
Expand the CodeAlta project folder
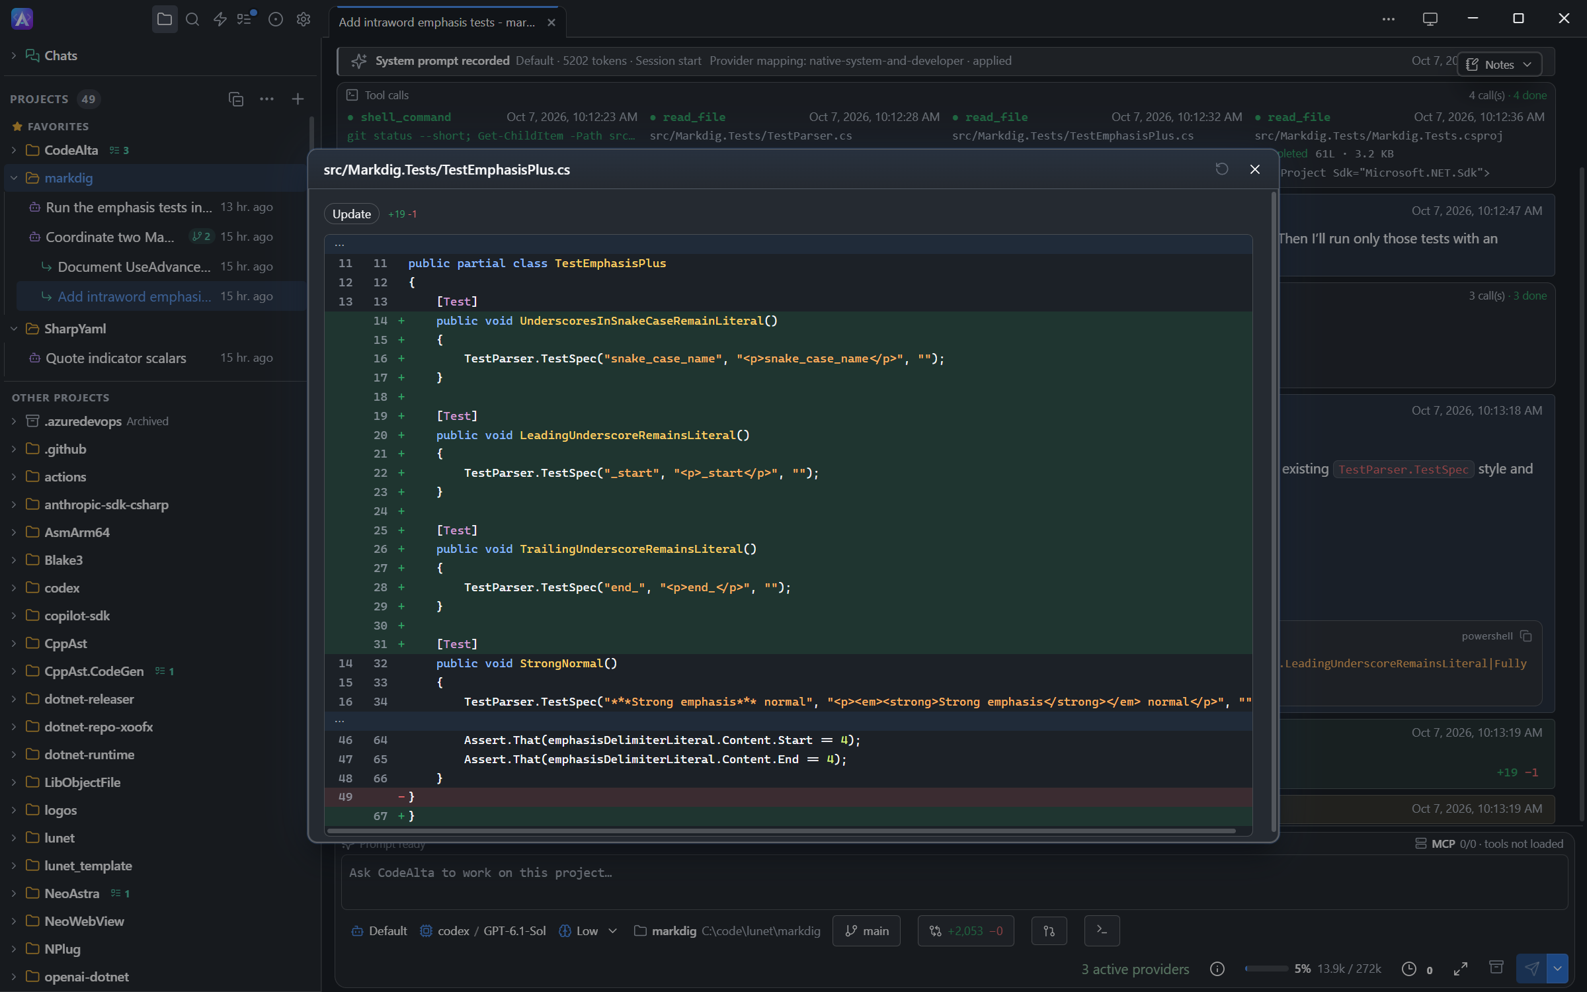point(13,150)
